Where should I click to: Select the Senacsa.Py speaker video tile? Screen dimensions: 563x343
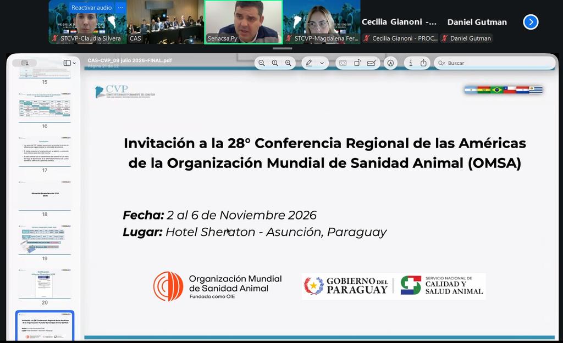pos(244,22)
